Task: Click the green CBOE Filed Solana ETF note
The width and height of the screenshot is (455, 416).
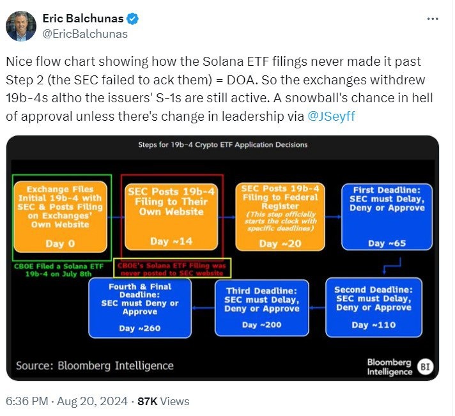Action: click(60, 269)
